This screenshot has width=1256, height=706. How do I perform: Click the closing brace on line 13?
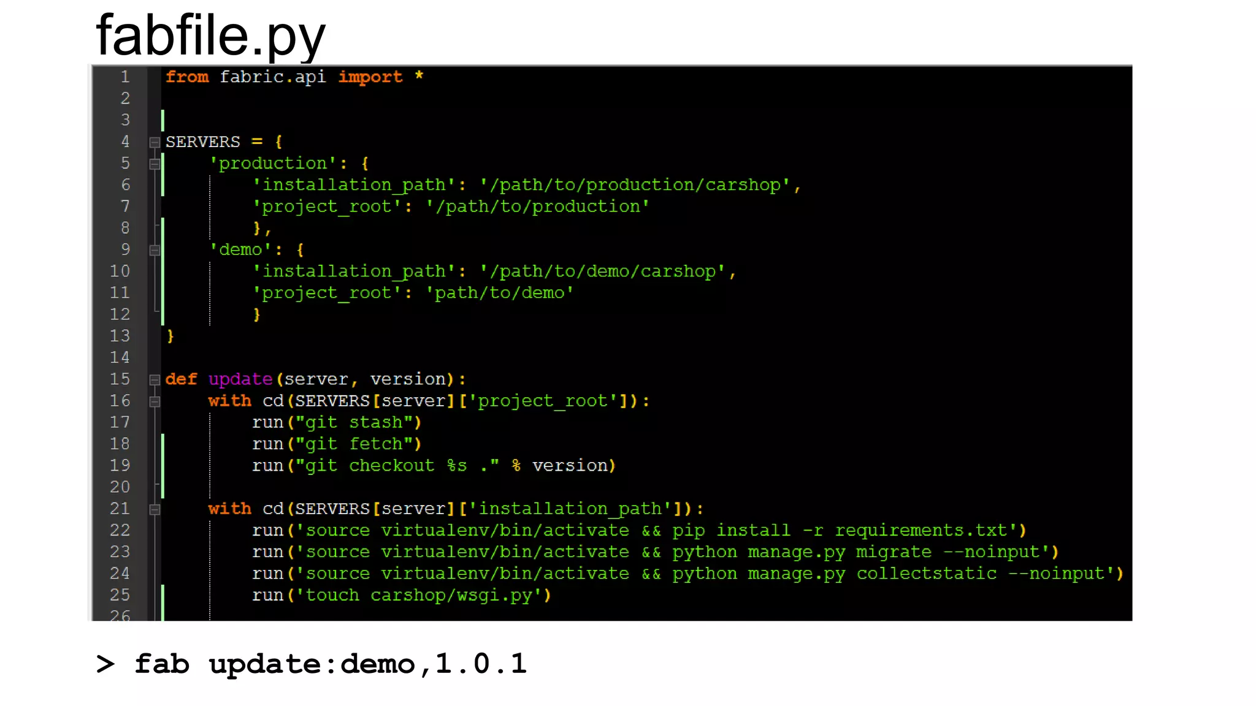pyautogui.click(x=170, y=336)
